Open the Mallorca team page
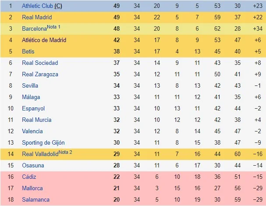The width and height of the screenshot is (266, 206). (32, 188)
